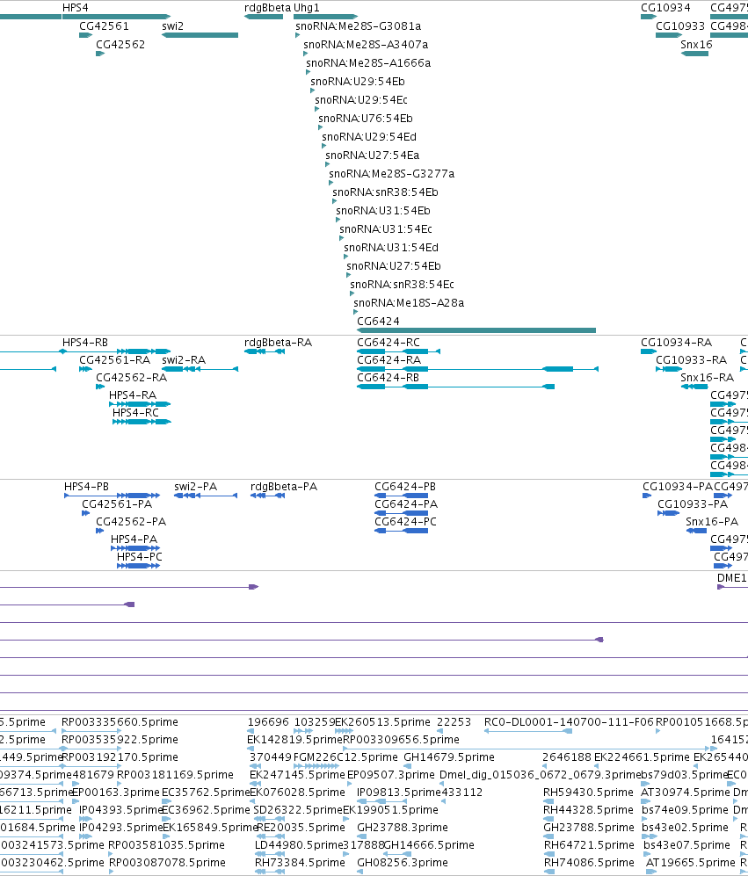Click snoRNA:U29:54Ec label
748x876 pixels.
[x=361, y=100]
